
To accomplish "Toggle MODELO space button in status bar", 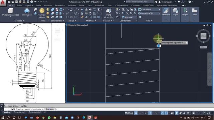I will (129, 113).
